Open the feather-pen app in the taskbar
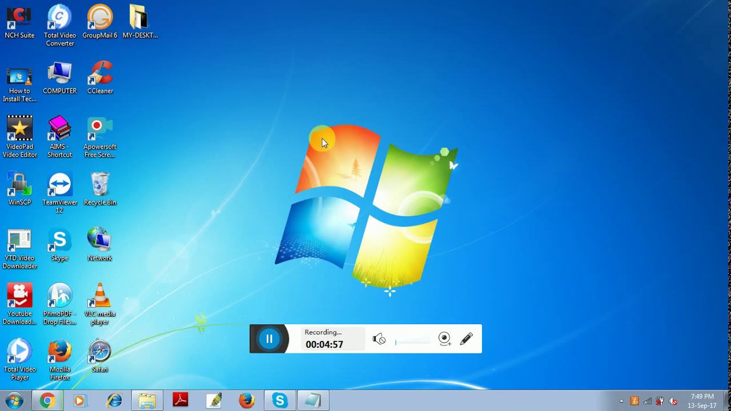The width and height of the screenshot is (731, 411). pyautogui.click(x=214, y=401)
